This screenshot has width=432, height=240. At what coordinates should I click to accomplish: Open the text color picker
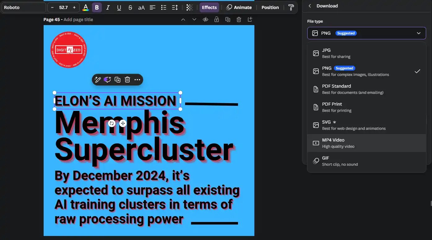[86, 7]
